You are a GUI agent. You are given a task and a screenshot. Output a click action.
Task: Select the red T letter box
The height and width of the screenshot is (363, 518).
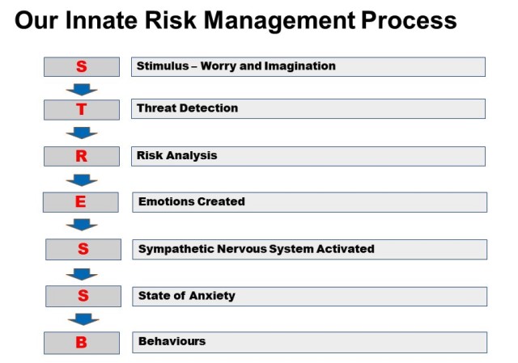coord(82,110)
